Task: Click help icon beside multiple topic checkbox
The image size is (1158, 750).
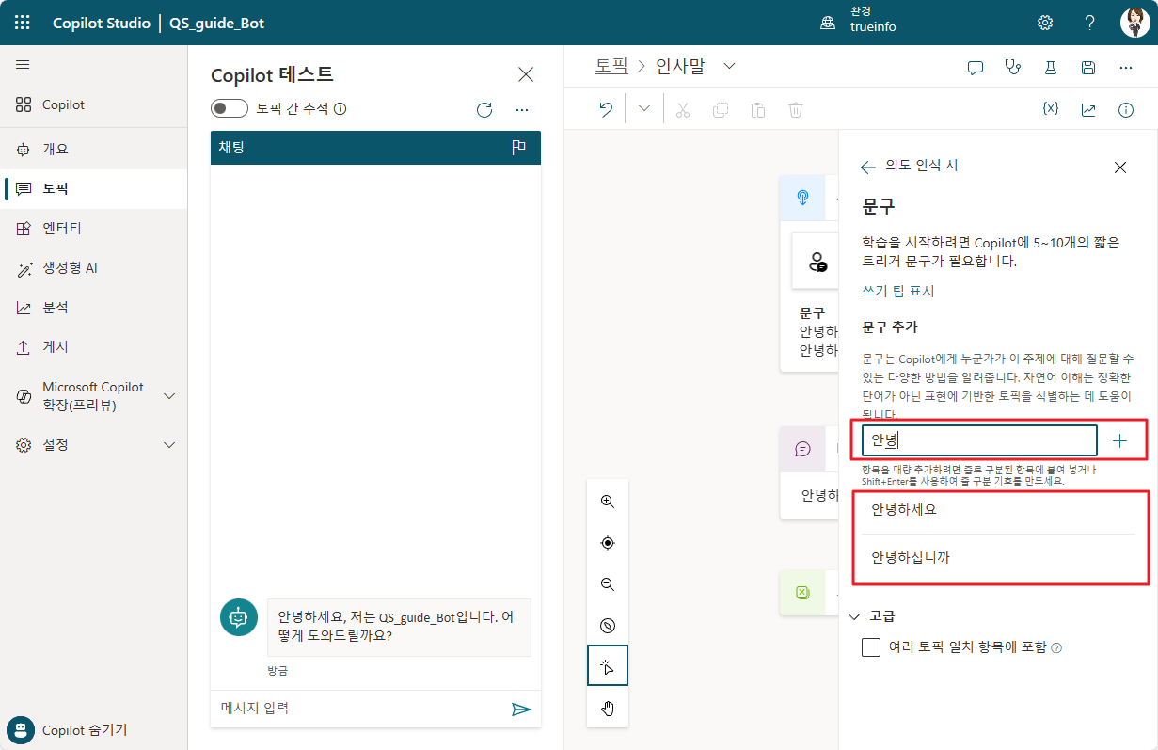Action: coord(1056,647)
